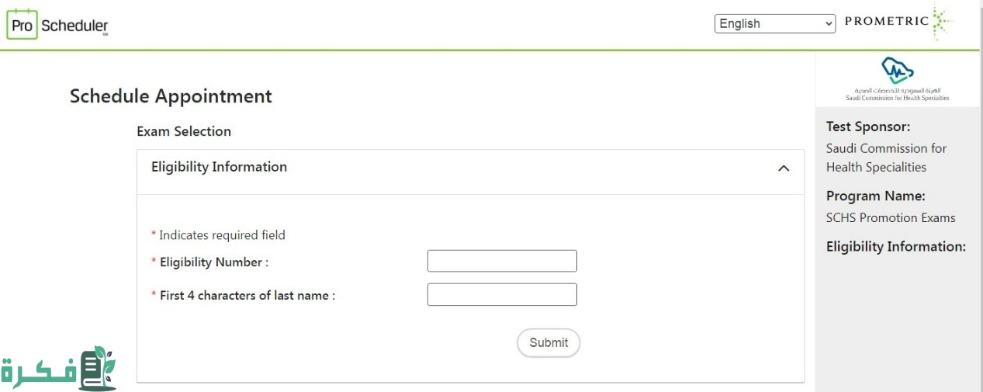Image resolution: width=983 pixels, height=392 pixels.
Task: Click the Test Sponsor heading in the sidebar
Action: coord(868,127)
